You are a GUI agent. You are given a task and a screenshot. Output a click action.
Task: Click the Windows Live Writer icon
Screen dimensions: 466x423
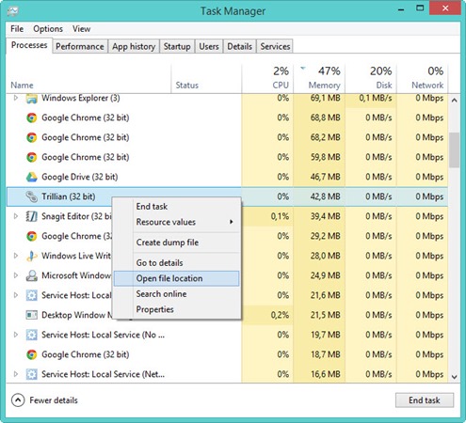pos(31,256)
